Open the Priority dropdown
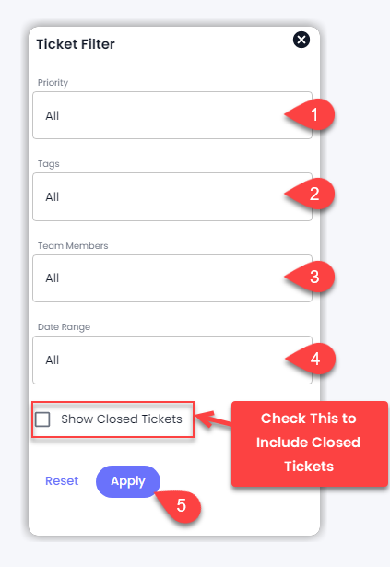Screen dimensions: 390x567 click(172, 115)
